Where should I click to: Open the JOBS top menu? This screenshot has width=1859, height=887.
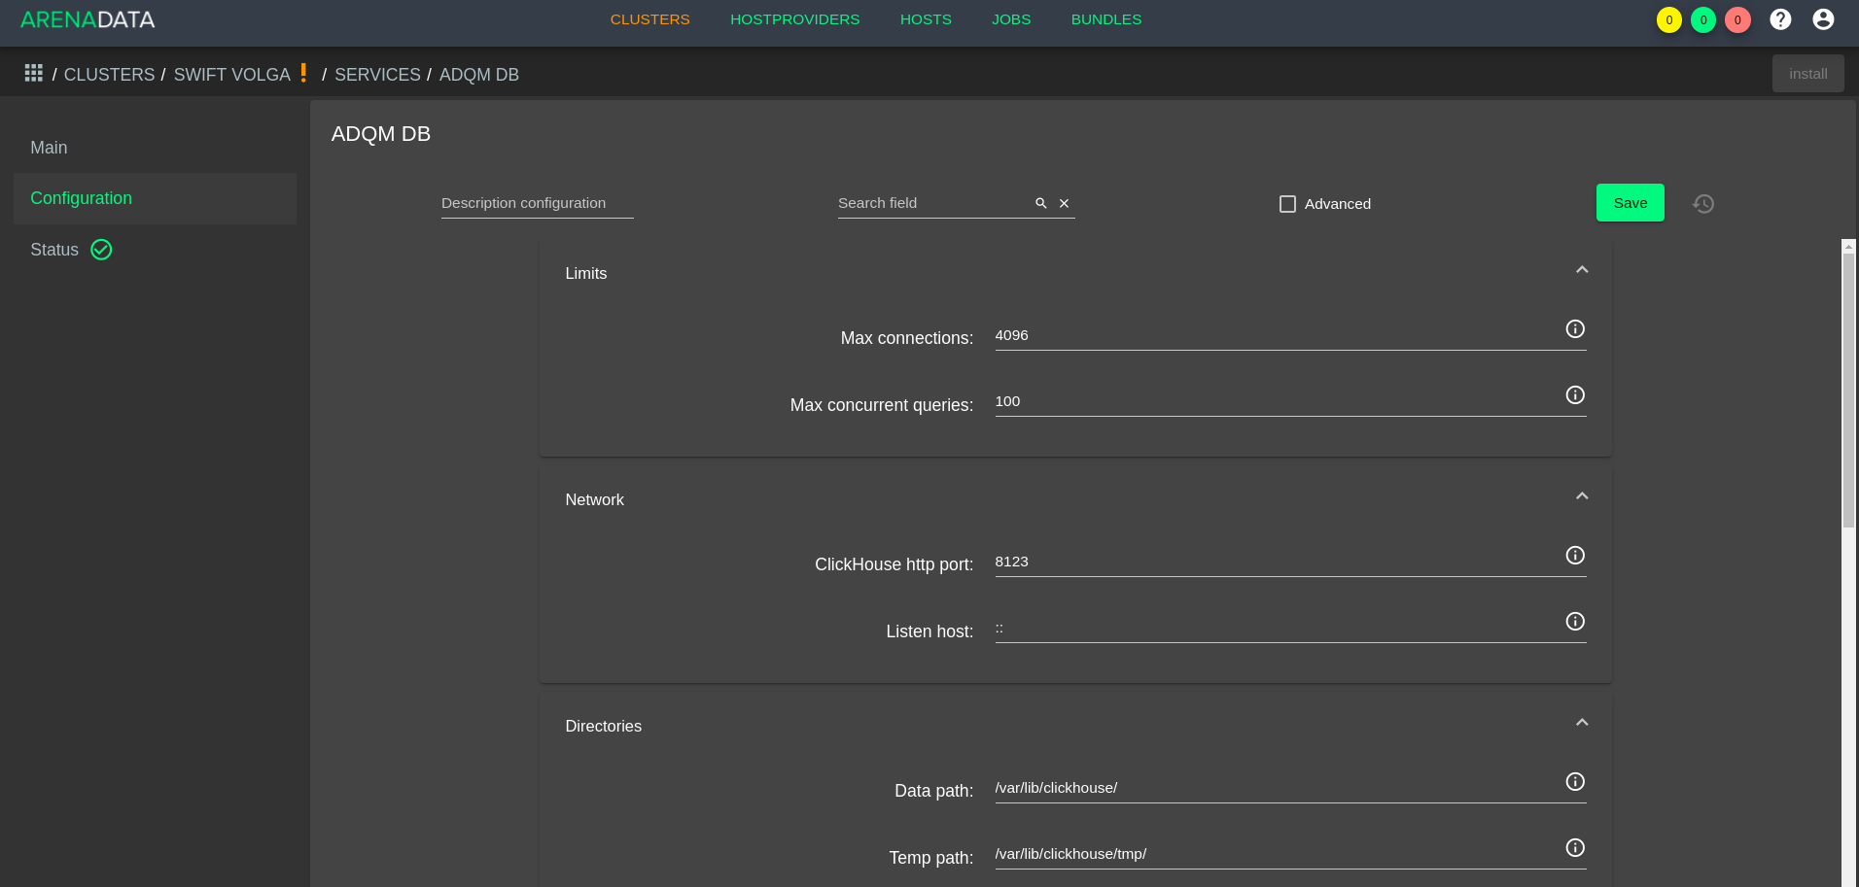(x=1011, y=19)
